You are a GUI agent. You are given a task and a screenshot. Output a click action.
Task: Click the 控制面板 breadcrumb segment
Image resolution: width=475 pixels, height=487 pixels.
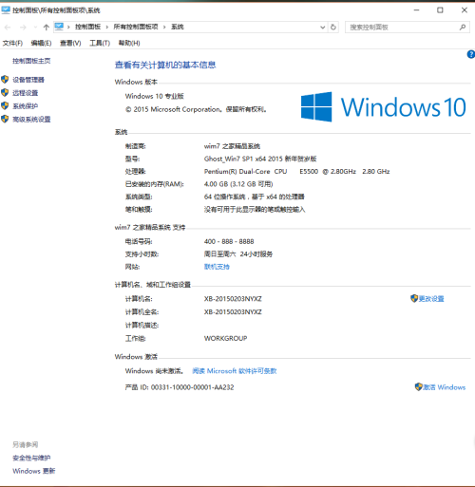pos(87,27)
